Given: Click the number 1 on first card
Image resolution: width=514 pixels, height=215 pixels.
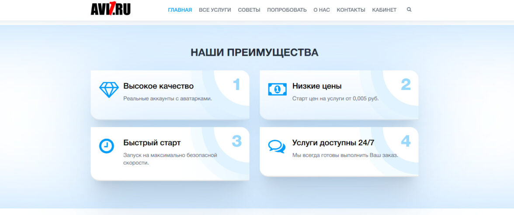Looking at the screenshot, I should (237, 84).
